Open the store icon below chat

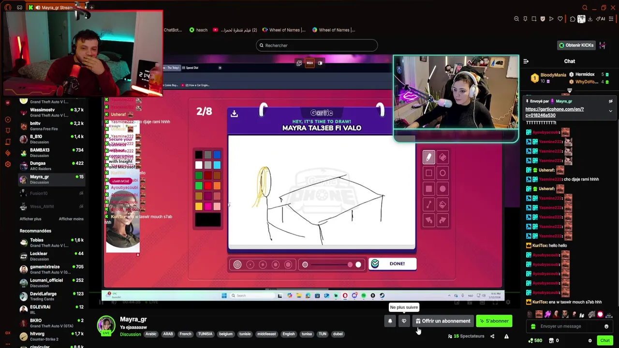pyautogui.click(x=551, y=341)
